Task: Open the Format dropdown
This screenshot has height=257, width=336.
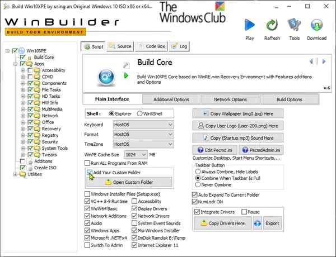Action: (x=143, y=134)
